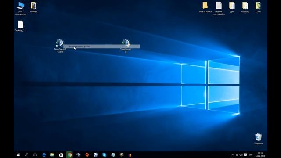Open clock and date flyout
Viewport: 281px width, 158px height.
click(260, 155)
